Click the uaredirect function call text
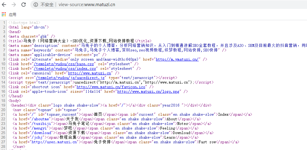307x150 pixels. (x=135, y=82)
